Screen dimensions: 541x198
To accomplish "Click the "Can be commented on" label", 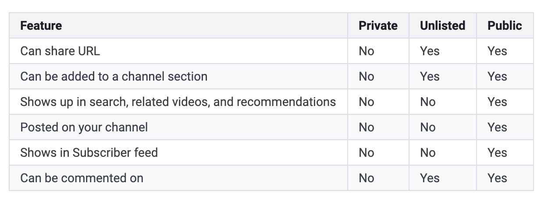I will pos(82,178).
